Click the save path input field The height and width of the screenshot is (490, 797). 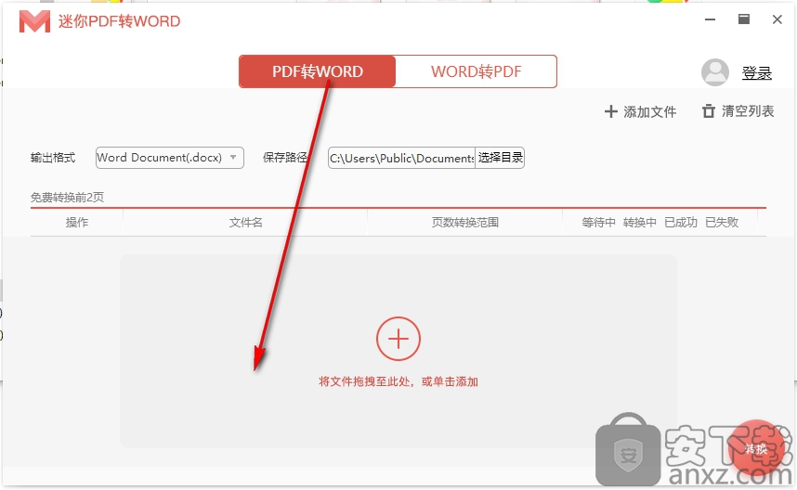tap(401, 158)
